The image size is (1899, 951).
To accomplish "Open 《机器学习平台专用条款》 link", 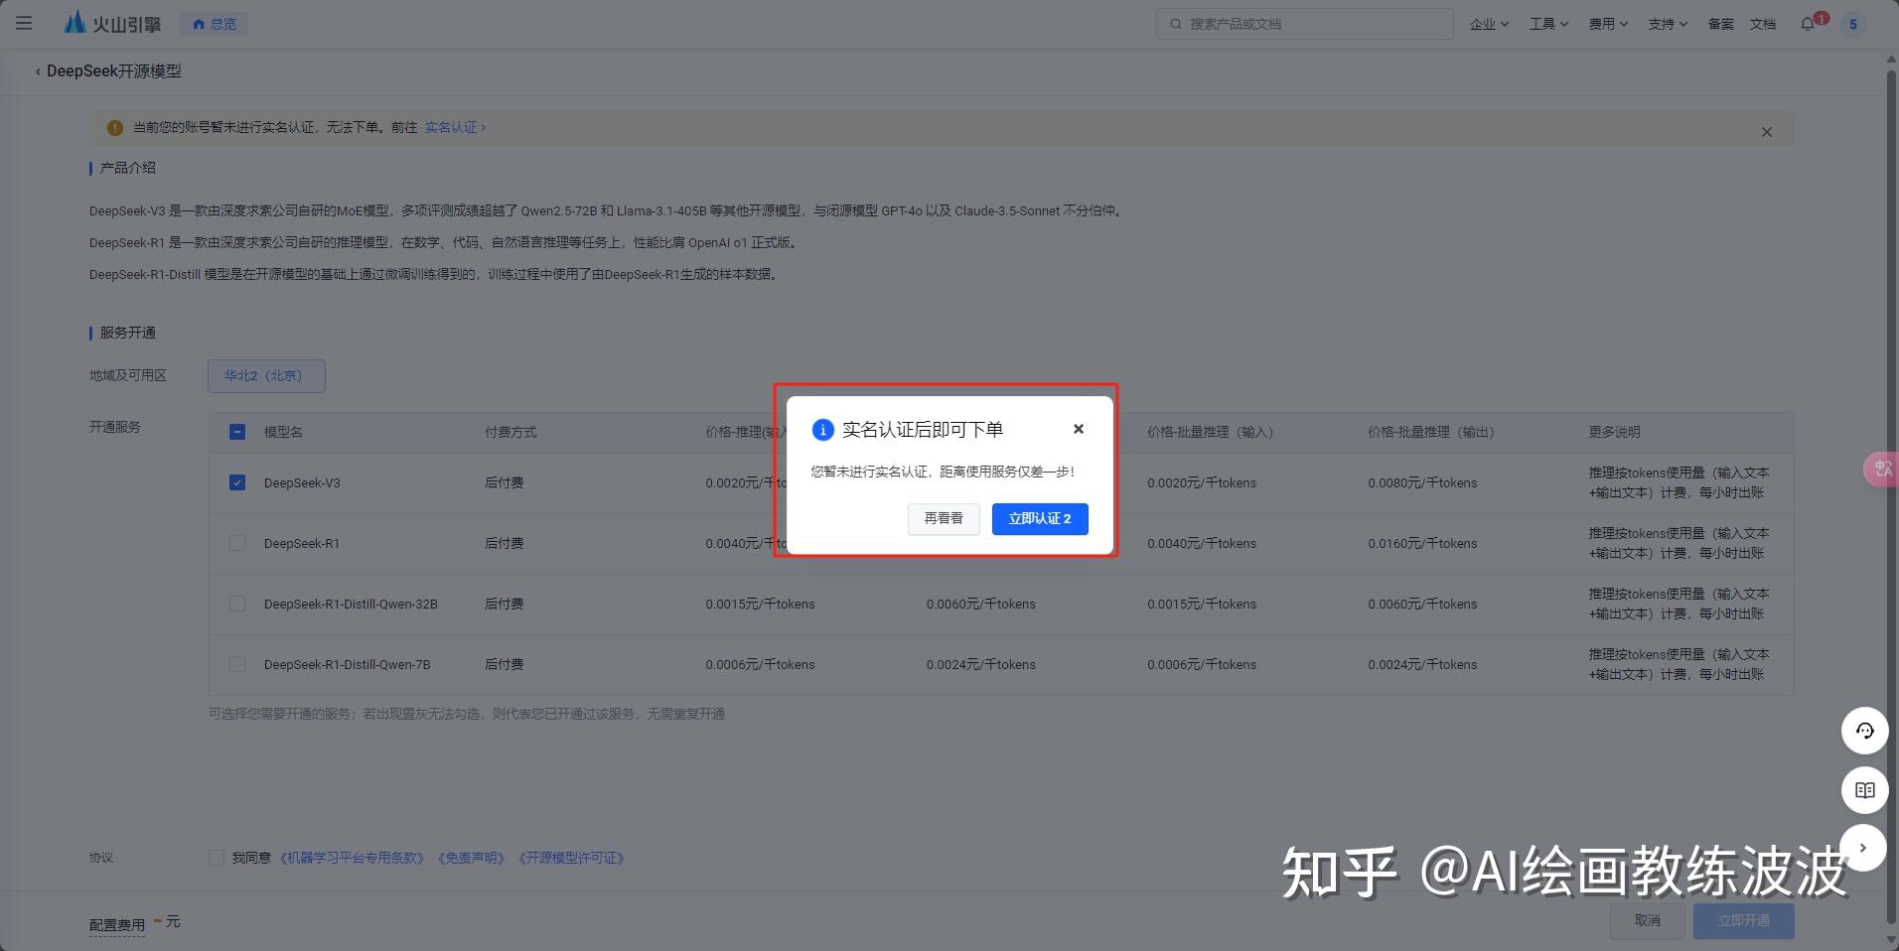I will coord(353,858).
